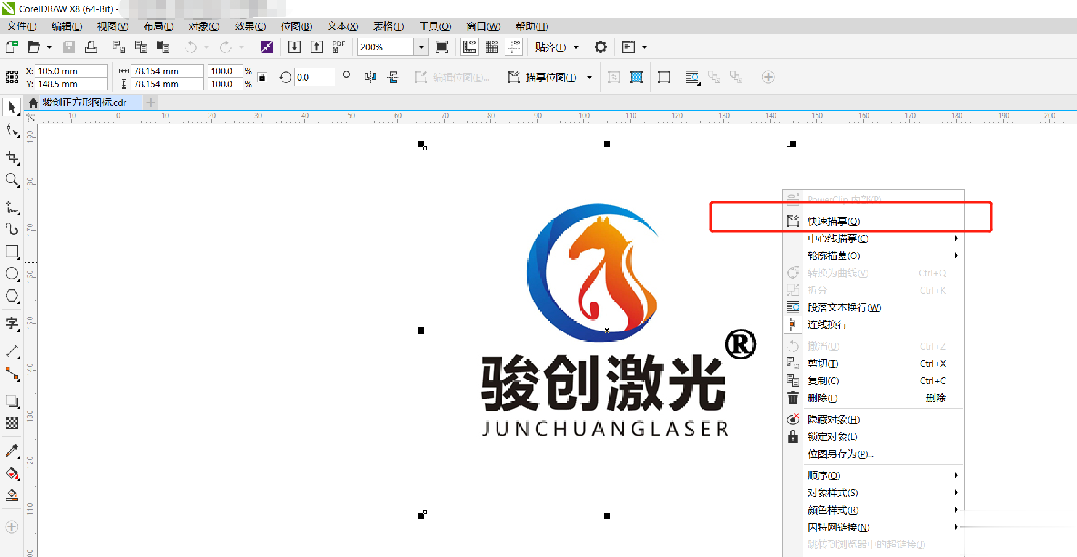
Task: Toggle the lock ratio padlock
Action: coord(262,78)
